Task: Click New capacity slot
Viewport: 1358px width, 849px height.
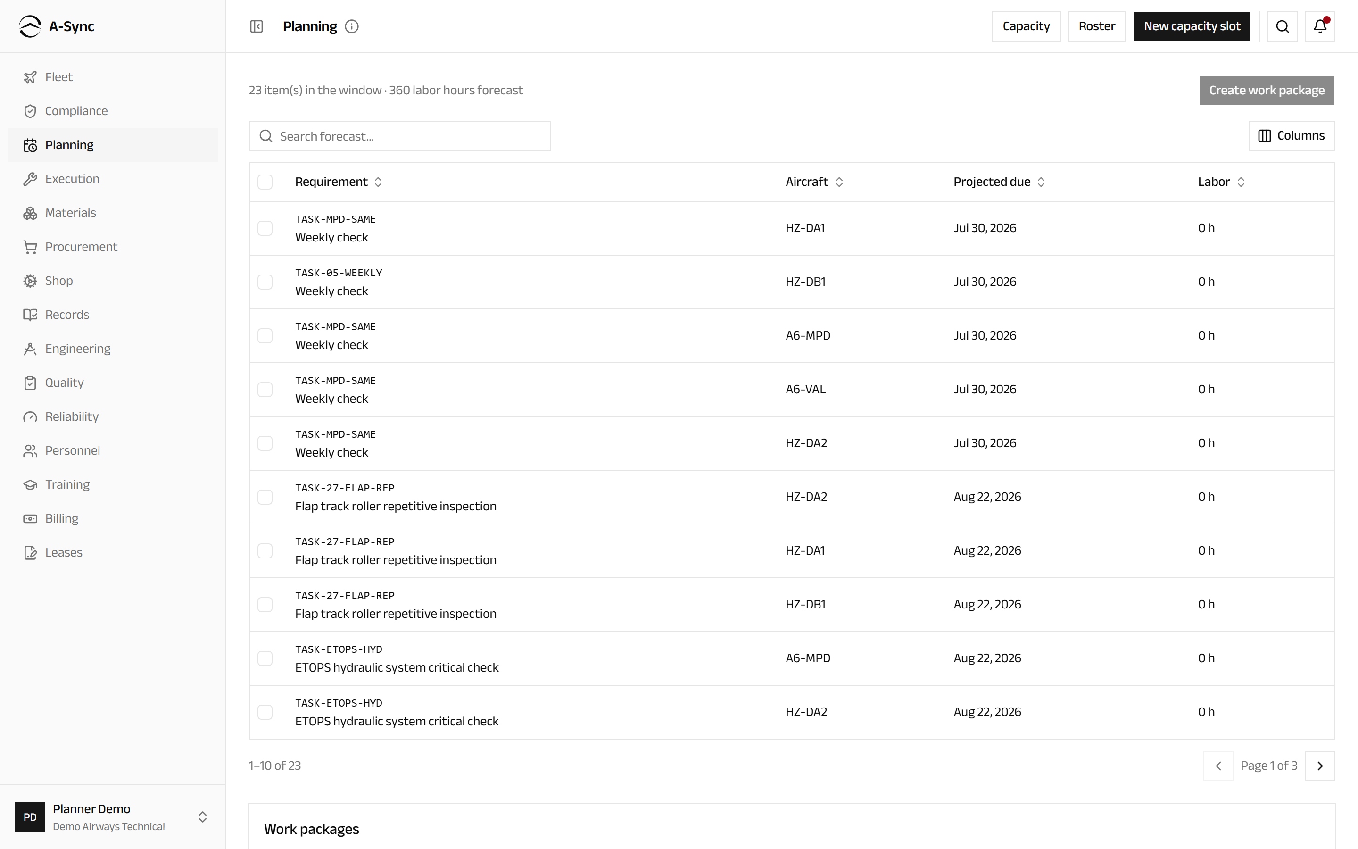Action: [1192, 26]
